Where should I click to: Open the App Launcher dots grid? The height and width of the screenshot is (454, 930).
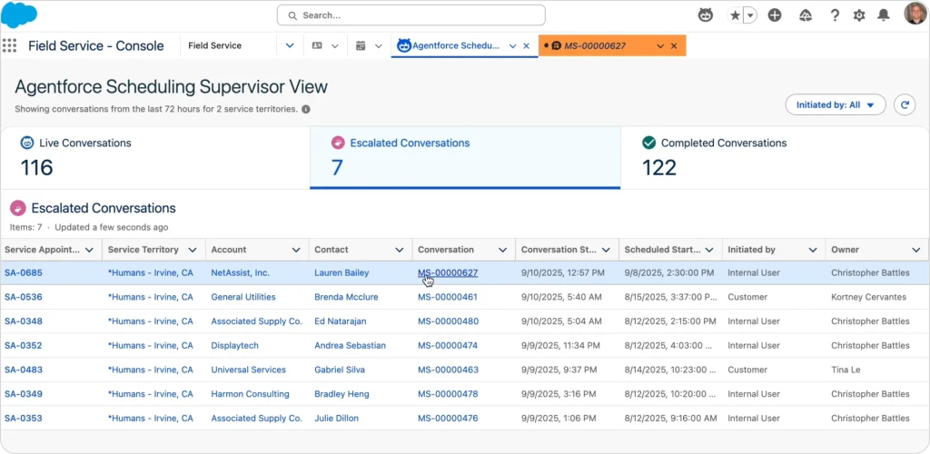tap(9, 45)
